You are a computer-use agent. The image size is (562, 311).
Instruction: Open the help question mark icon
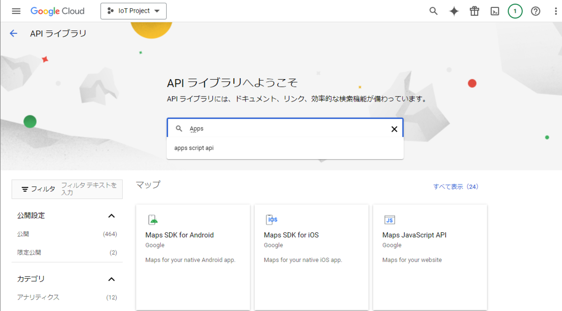[536, 11]
